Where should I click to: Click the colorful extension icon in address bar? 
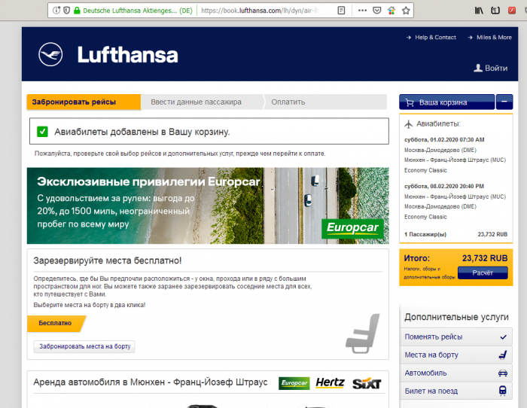[391, 11]
